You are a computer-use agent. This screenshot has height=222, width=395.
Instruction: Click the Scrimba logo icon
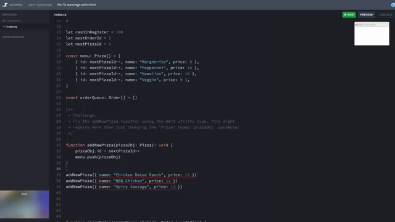[5, 5]
